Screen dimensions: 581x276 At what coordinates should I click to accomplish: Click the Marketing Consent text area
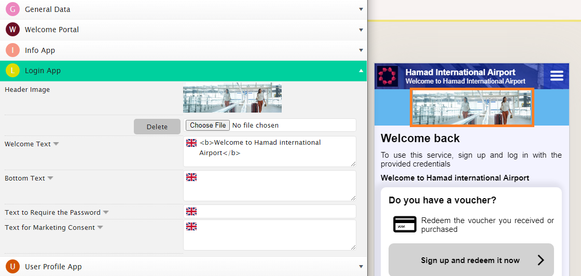pos(270,235)
